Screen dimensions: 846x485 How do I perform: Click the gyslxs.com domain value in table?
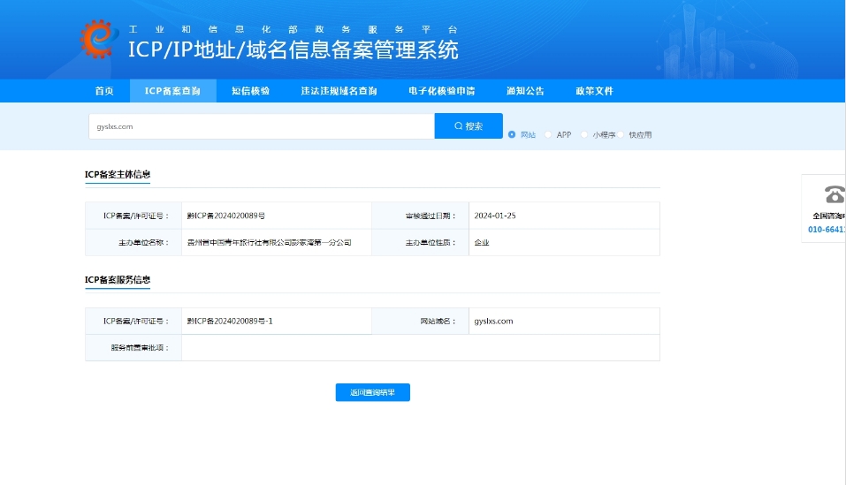(493, 322)
